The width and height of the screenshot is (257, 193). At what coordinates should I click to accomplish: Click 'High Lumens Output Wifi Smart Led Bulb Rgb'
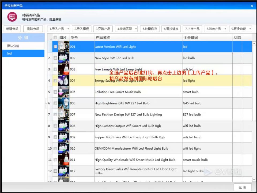128,126
